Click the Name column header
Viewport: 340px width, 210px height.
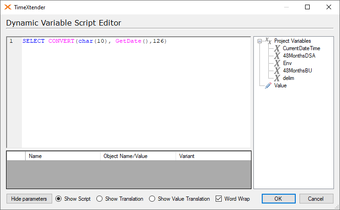63,156
